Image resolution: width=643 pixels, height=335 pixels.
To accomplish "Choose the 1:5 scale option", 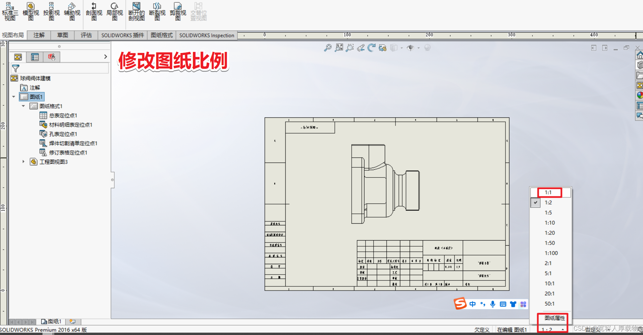I will click(x=550, y=213).
